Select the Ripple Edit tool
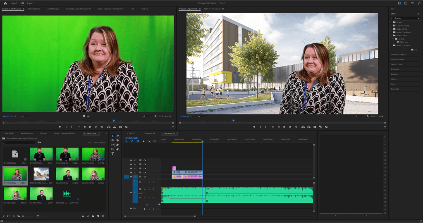This screenshot has width=423, height=223. (x=113, y=140)
